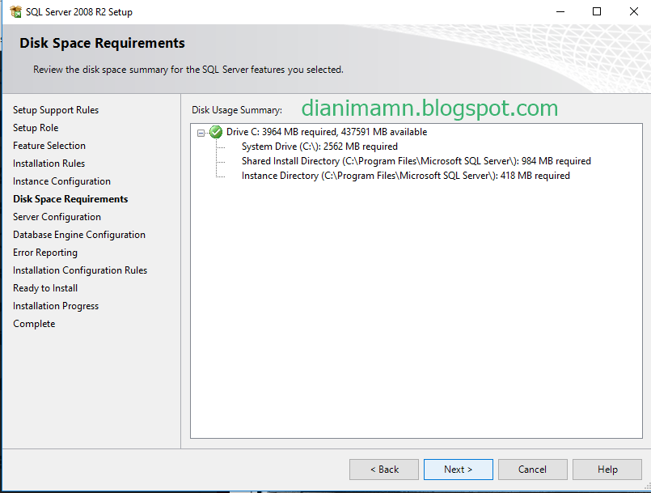The width and height of the screenshot is (651, 493).
Task: Click the SQL Server icon in the title bar
Action: pos(15,11)
